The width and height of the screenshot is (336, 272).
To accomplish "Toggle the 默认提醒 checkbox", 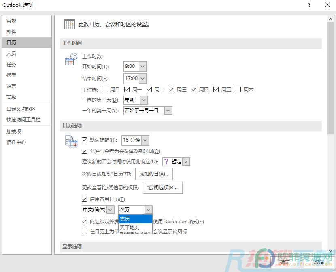I will click(85, 140).
